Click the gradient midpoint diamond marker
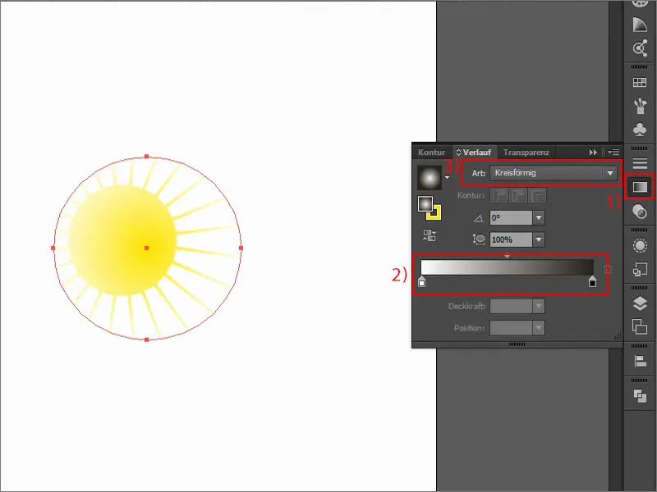The width and height of the screenshot is (657, 492). tap(507, 255)
